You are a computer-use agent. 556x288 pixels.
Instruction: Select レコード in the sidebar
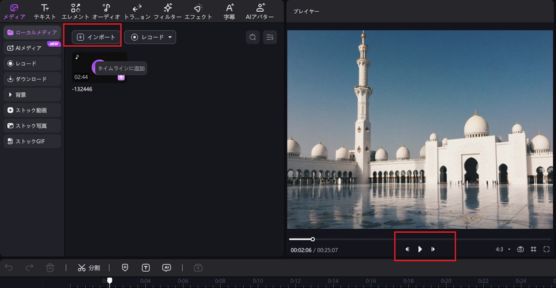(33, 64)
